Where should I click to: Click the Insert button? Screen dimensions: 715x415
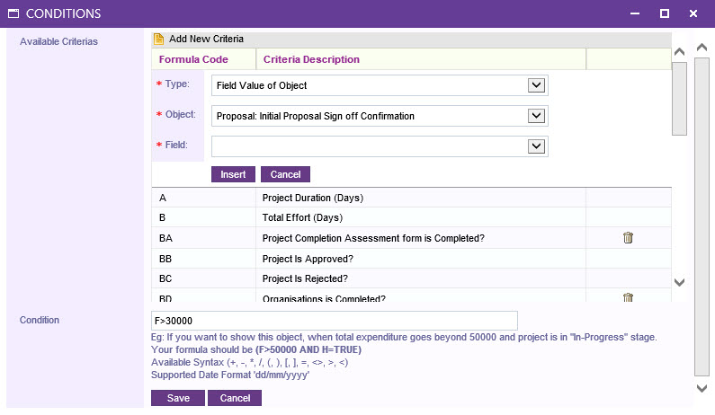click(233, 174)
